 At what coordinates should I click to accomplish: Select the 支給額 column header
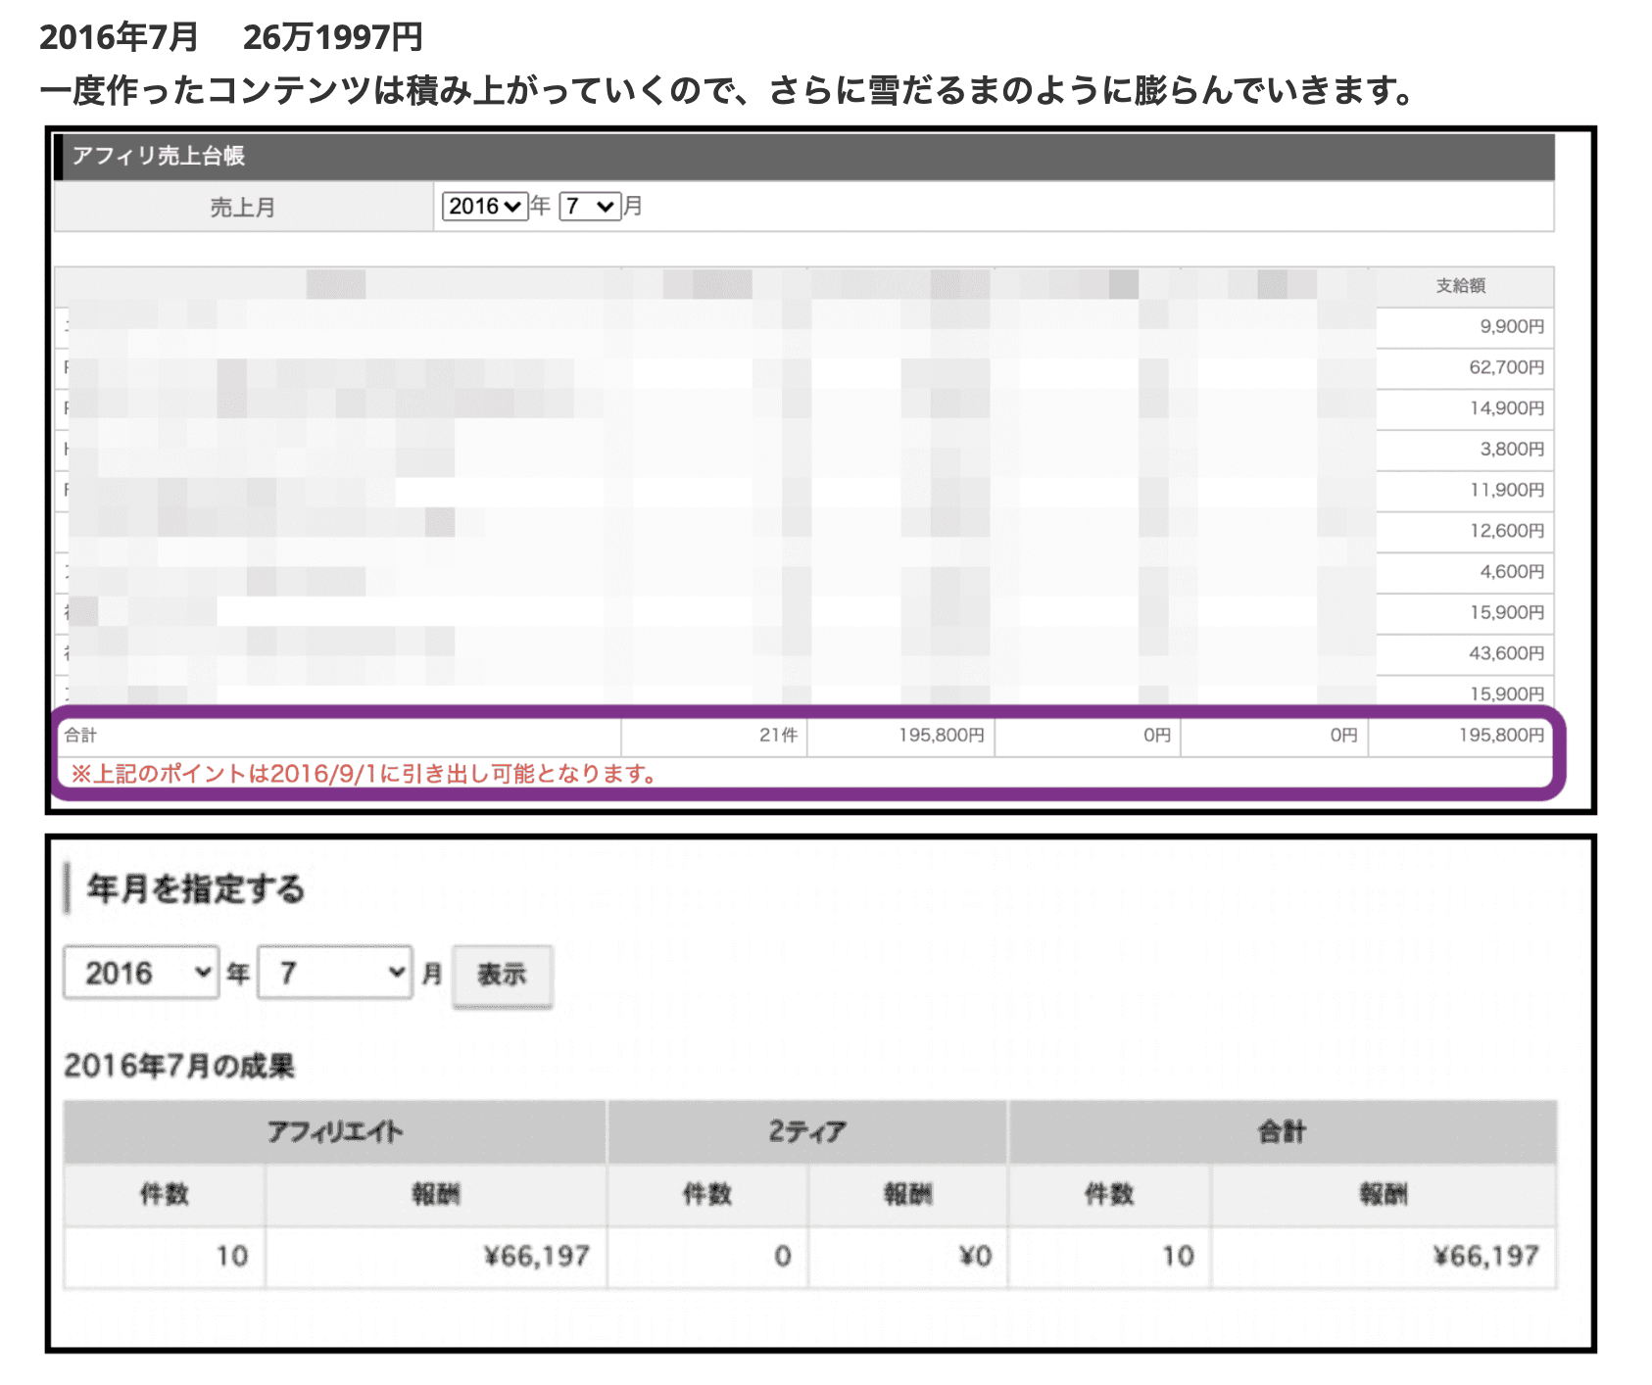point(1460,286)
